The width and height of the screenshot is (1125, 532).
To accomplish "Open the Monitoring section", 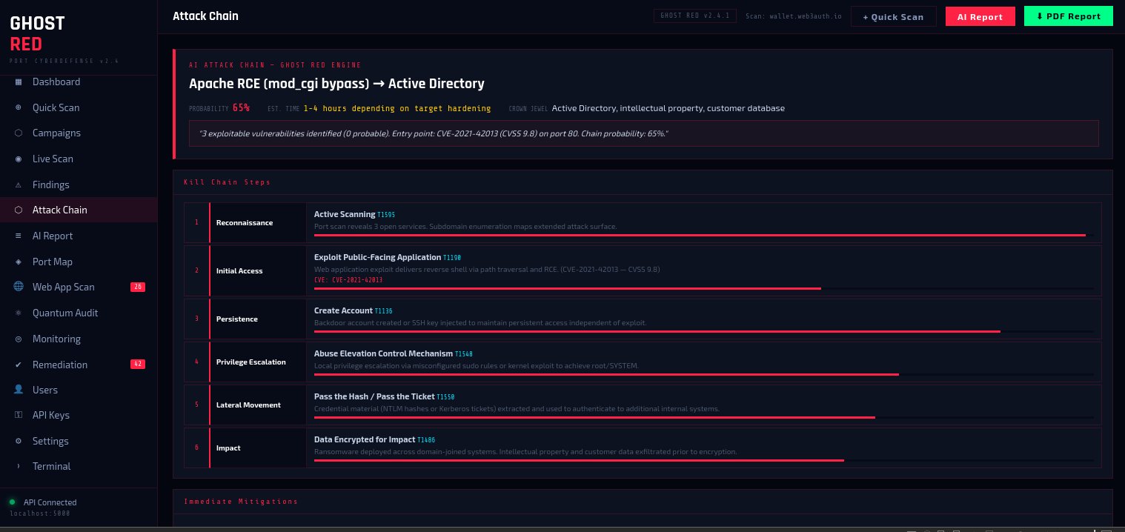I will click(x=79, y=339).
